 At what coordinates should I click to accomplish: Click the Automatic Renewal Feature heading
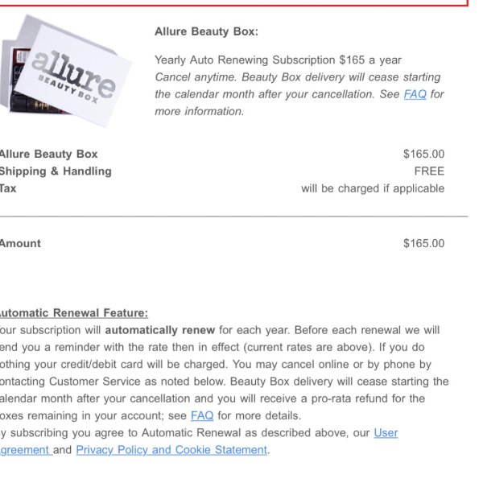pos(74,313)
